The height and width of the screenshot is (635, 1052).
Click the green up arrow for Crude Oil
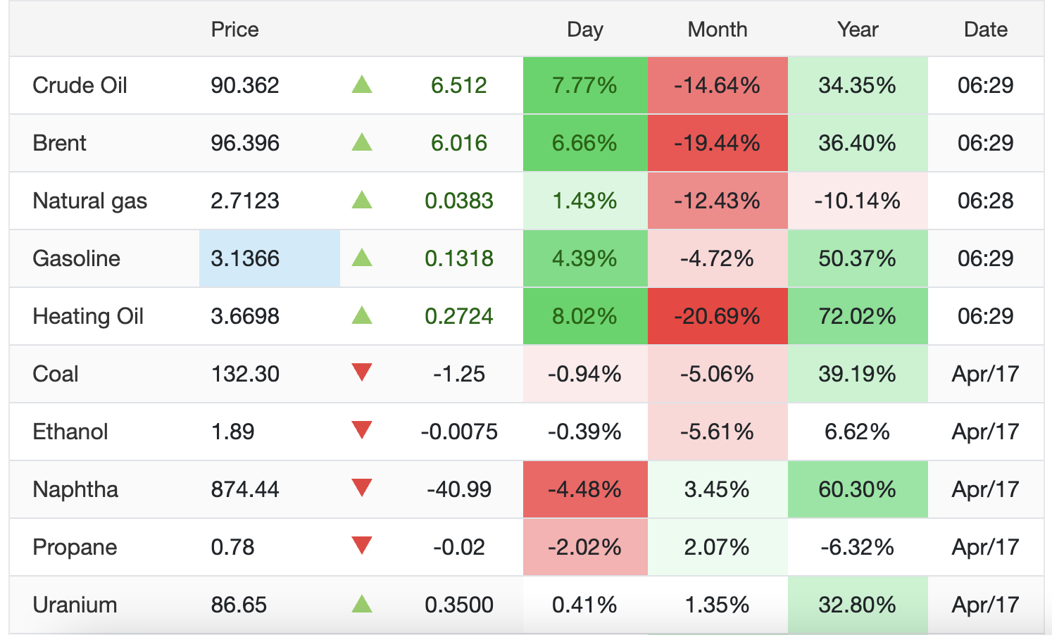click(x=361, y=85)
